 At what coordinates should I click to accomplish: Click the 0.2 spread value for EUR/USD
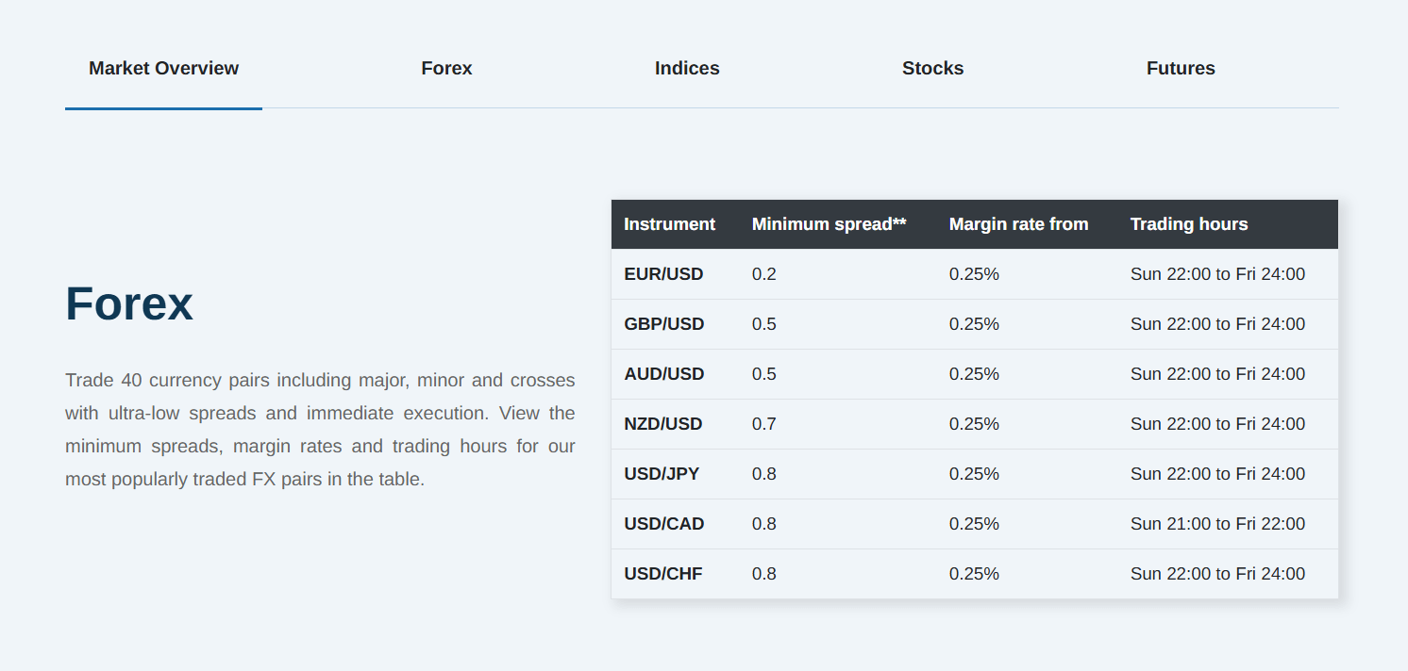[x=764, y=274]
